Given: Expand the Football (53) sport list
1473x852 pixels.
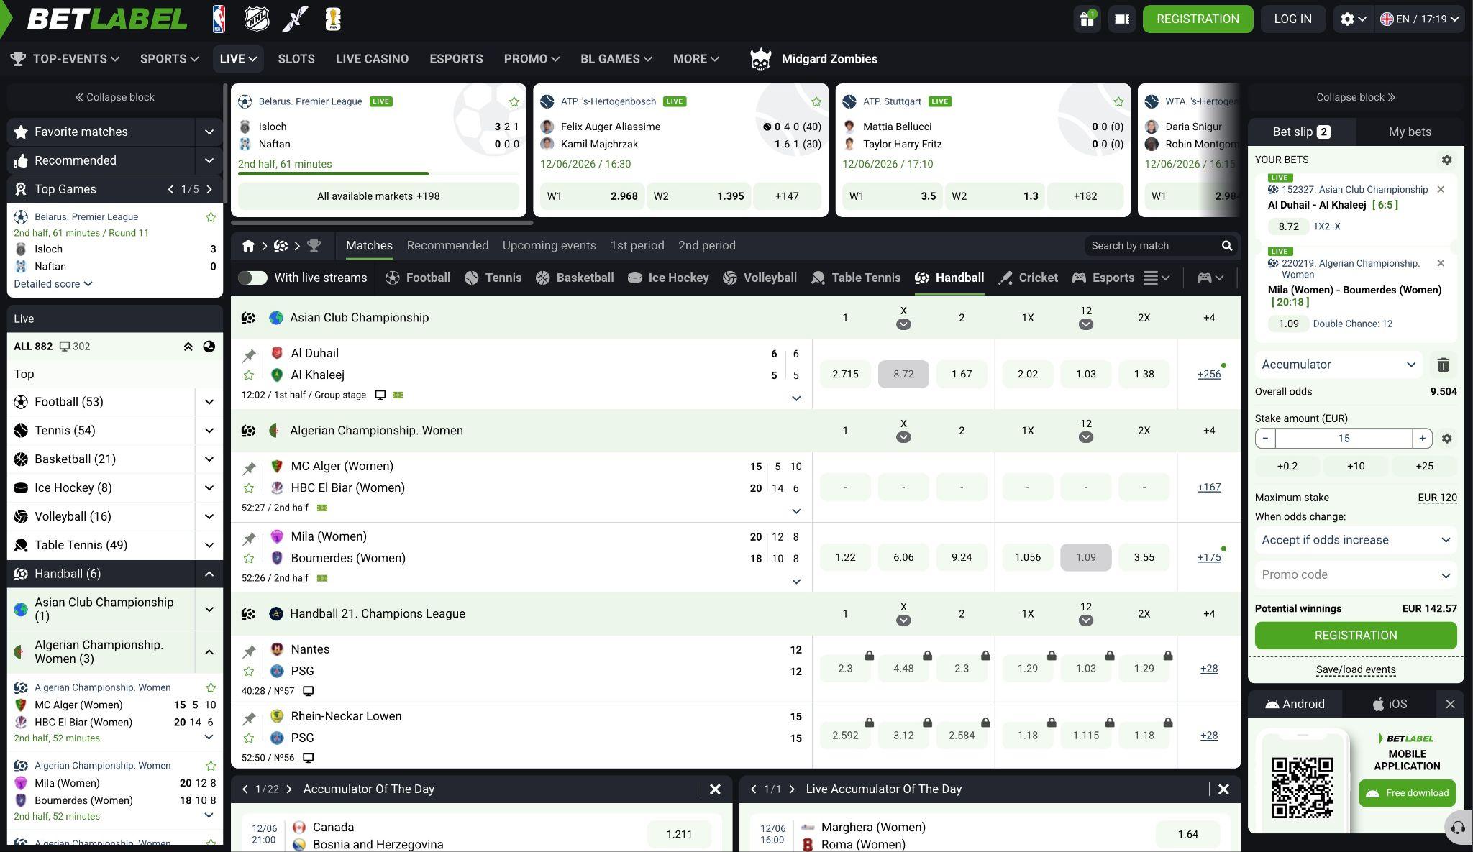Looking at the screenshot, I should pyautogui.click(x=209, y=402).
